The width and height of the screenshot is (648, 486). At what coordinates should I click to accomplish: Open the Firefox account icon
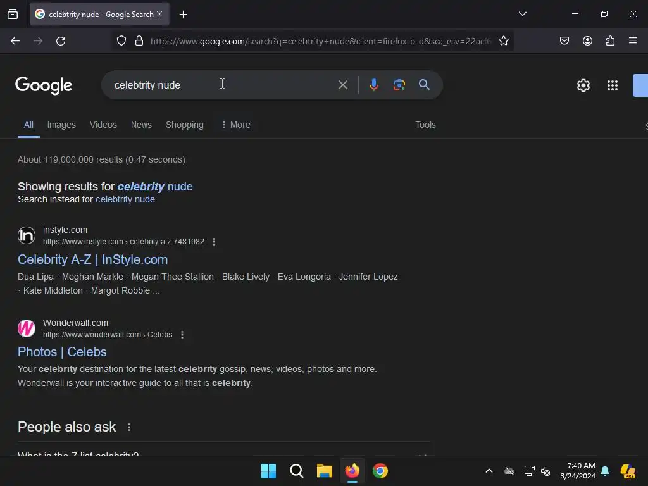[587, 41]
